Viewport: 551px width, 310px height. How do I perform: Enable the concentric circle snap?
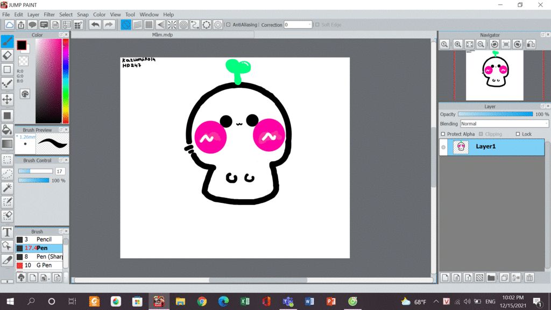tap(183, 25)
